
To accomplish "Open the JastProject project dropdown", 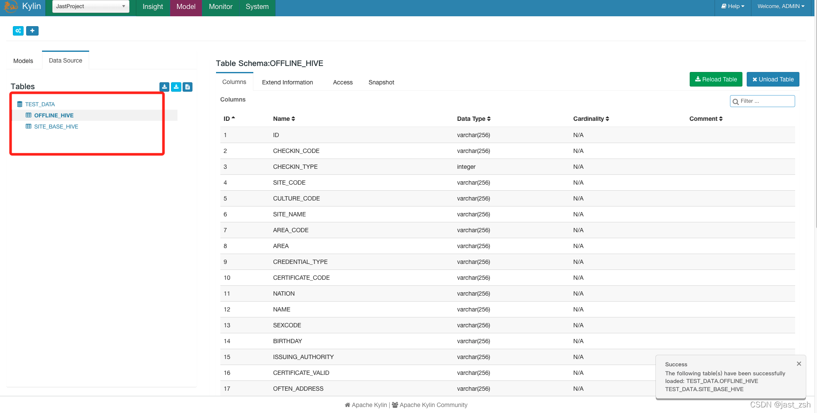I will 90,6.
